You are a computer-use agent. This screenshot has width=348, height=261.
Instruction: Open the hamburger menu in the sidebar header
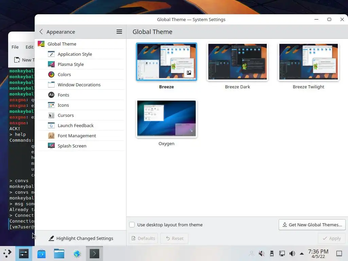click(x=119, y=32)
